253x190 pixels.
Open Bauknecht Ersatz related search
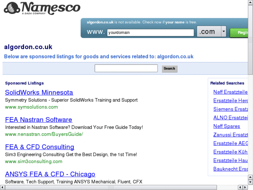[x=231, y=169]
